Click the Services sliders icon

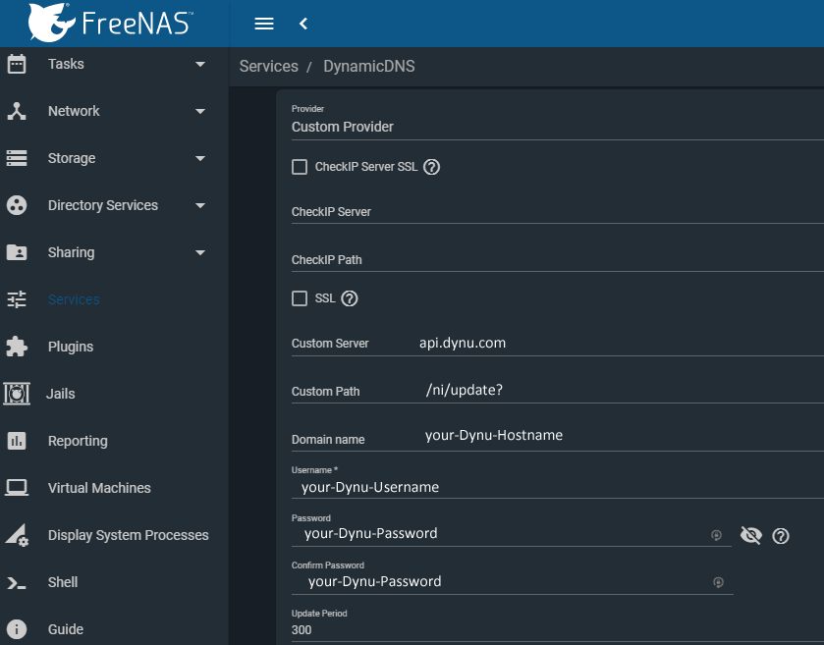coord(17,299)
